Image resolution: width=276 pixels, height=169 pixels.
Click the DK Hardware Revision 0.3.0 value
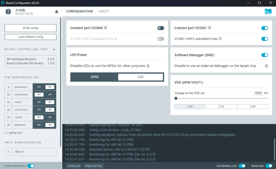(51, 59)
